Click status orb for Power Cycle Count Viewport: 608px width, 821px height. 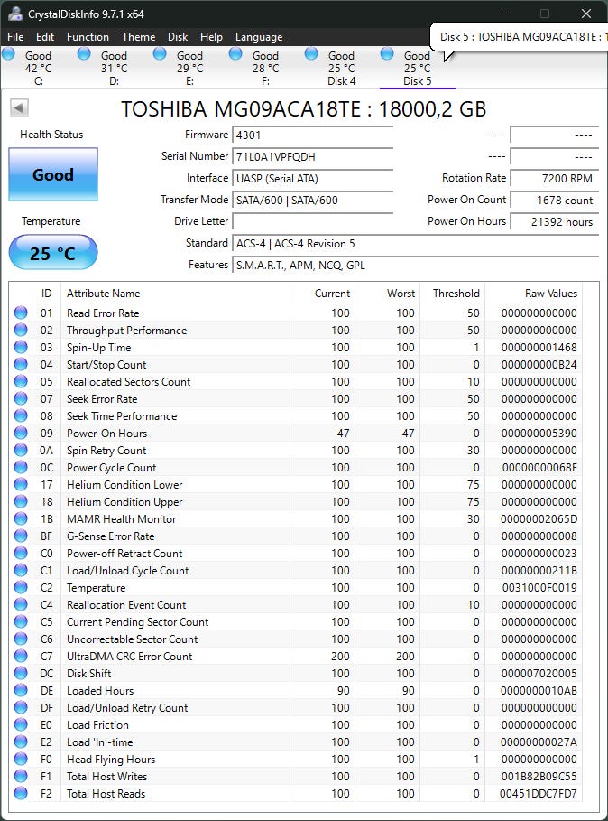[x=21, y=467]
